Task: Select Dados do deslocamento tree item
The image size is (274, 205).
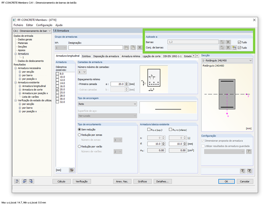Action: tap(31, 61)
